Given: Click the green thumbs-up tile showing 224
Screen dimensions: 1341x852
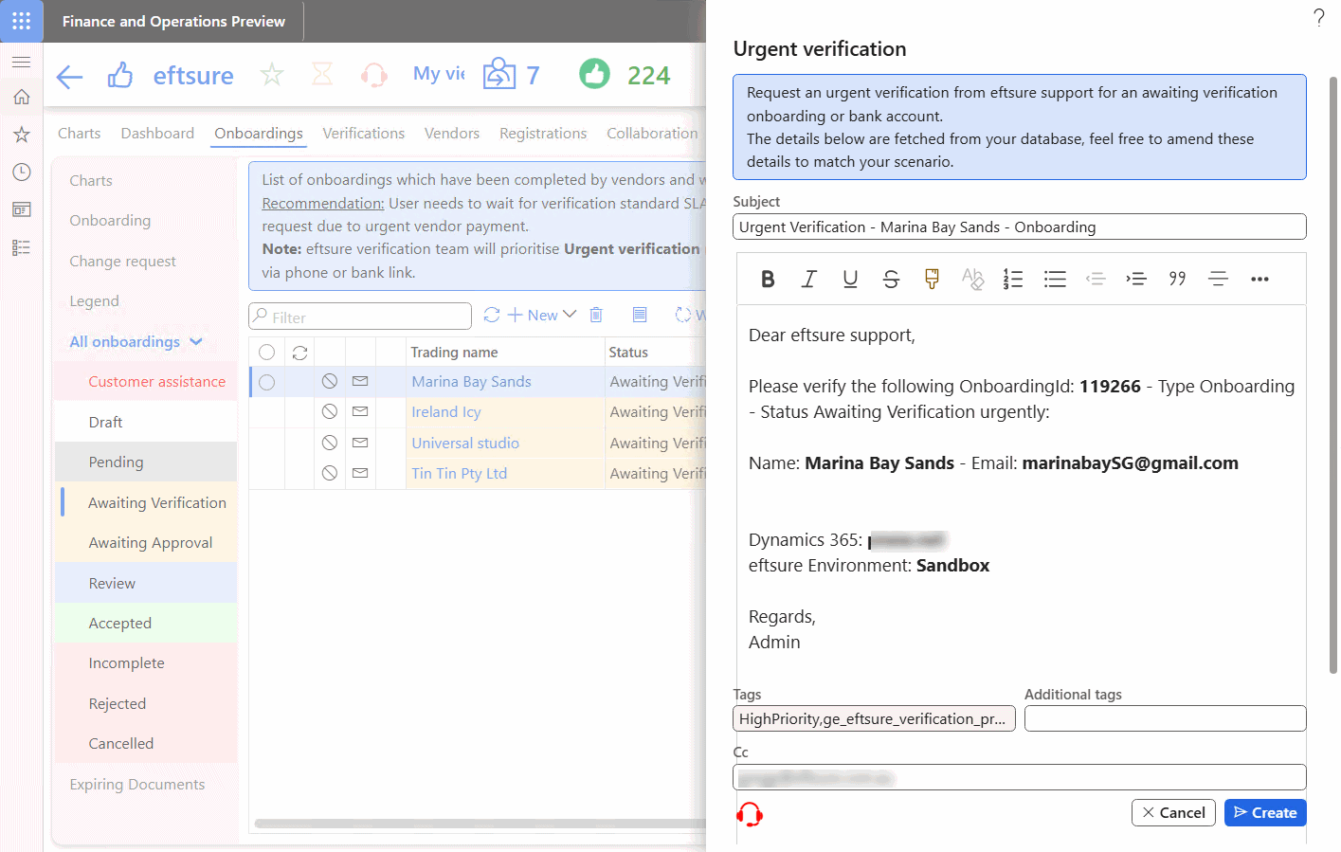Looking at the screenshot, I should (x=625, y=75).
